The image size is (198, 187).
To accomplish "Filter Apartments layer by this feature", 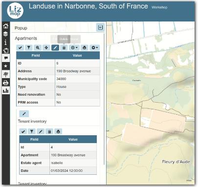I will click(29, 48).
